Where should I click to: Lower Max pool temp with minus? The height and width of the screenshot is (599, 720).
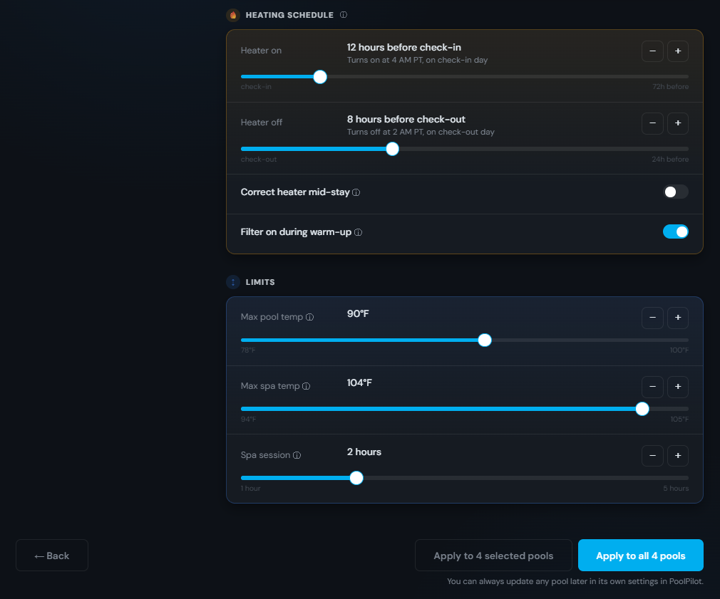coord(652,318)
